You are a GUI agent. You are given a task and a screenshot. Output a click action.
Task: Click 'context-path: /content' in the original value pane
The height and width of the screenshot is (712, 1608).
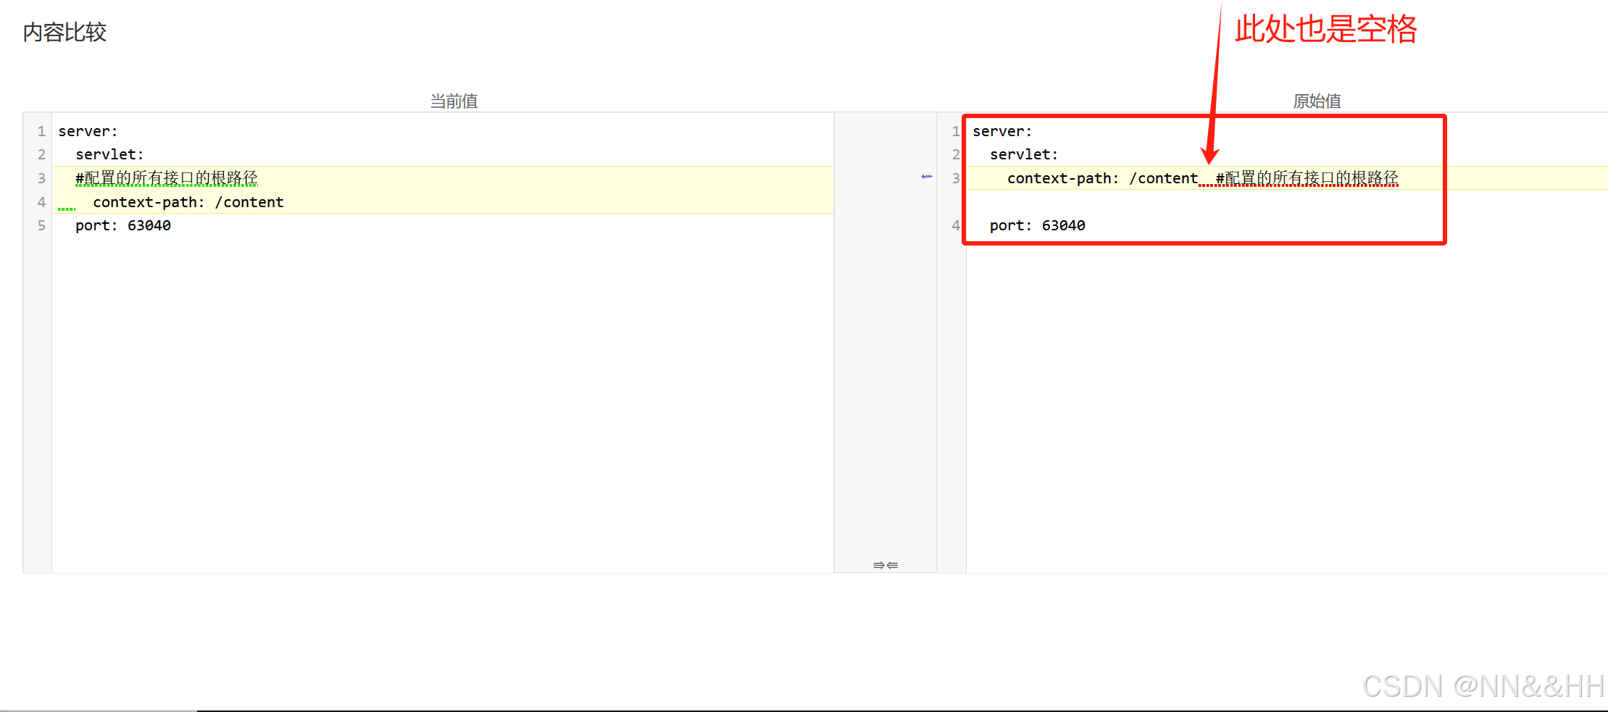point(1103,178)
